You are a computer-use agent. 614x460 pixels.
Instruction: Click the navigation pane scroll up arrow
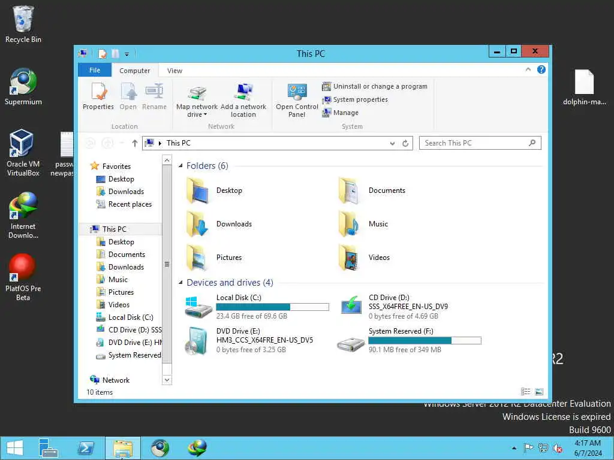pos(167,160)
